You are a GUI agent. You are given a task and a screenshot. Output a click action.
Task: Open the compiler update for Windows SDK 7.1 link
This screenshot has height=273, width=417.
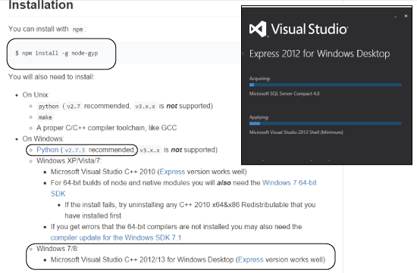click(116, 237)
